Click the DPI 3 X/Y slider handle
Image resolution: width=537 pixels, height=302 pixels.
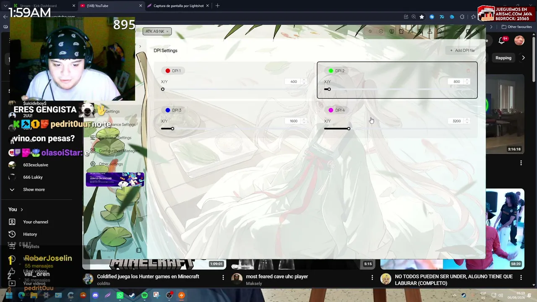(x=172, y=129)
